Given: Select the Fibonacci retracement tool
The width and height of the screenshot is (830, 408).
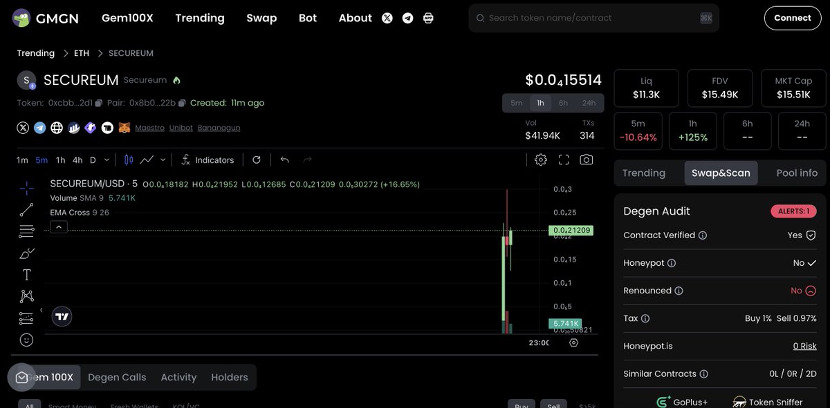Looking at the screenshot, I should (26, 231).
